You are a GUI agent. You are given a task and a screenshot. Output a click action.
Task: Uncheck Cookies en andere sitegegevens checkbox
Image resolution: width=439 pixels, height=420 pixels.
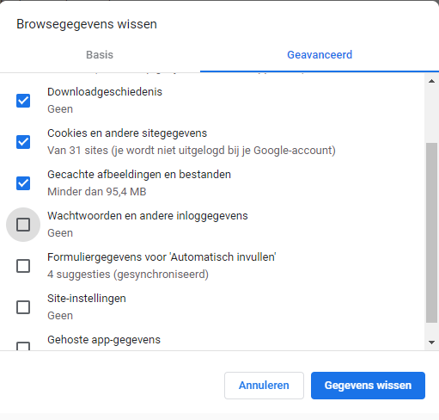click(23, 142)
